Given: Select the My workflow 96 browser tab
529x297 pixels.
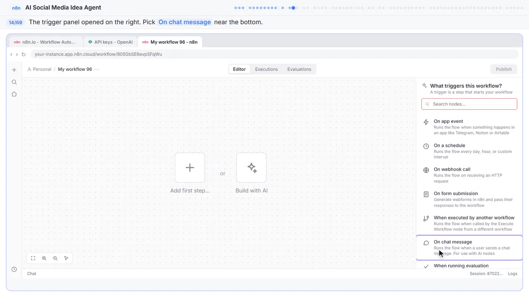Looking at the screenshot, I should [x=170, y=42].
